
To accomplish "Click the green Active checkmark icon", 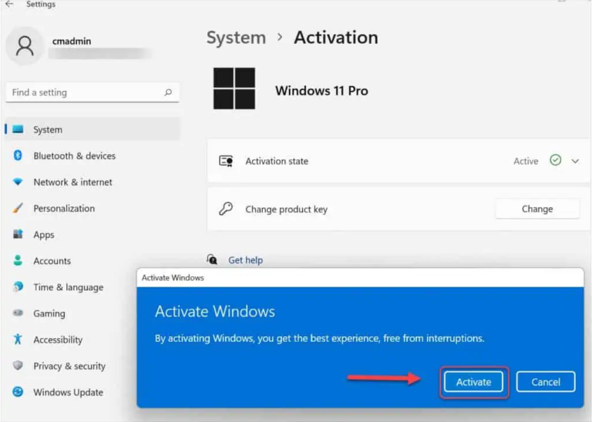I will pos(555,160).
